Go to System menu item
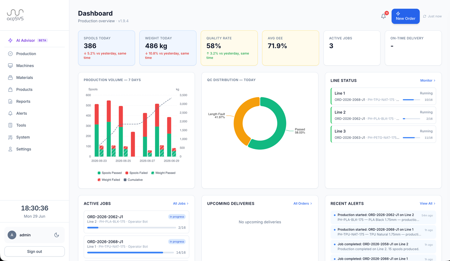The height and width of the screenshot is (261, 450). click(35, 137)
